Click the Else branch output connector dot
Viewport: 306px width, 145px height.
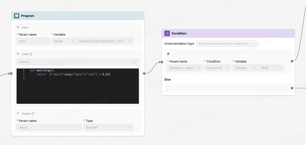click(292, 88)
